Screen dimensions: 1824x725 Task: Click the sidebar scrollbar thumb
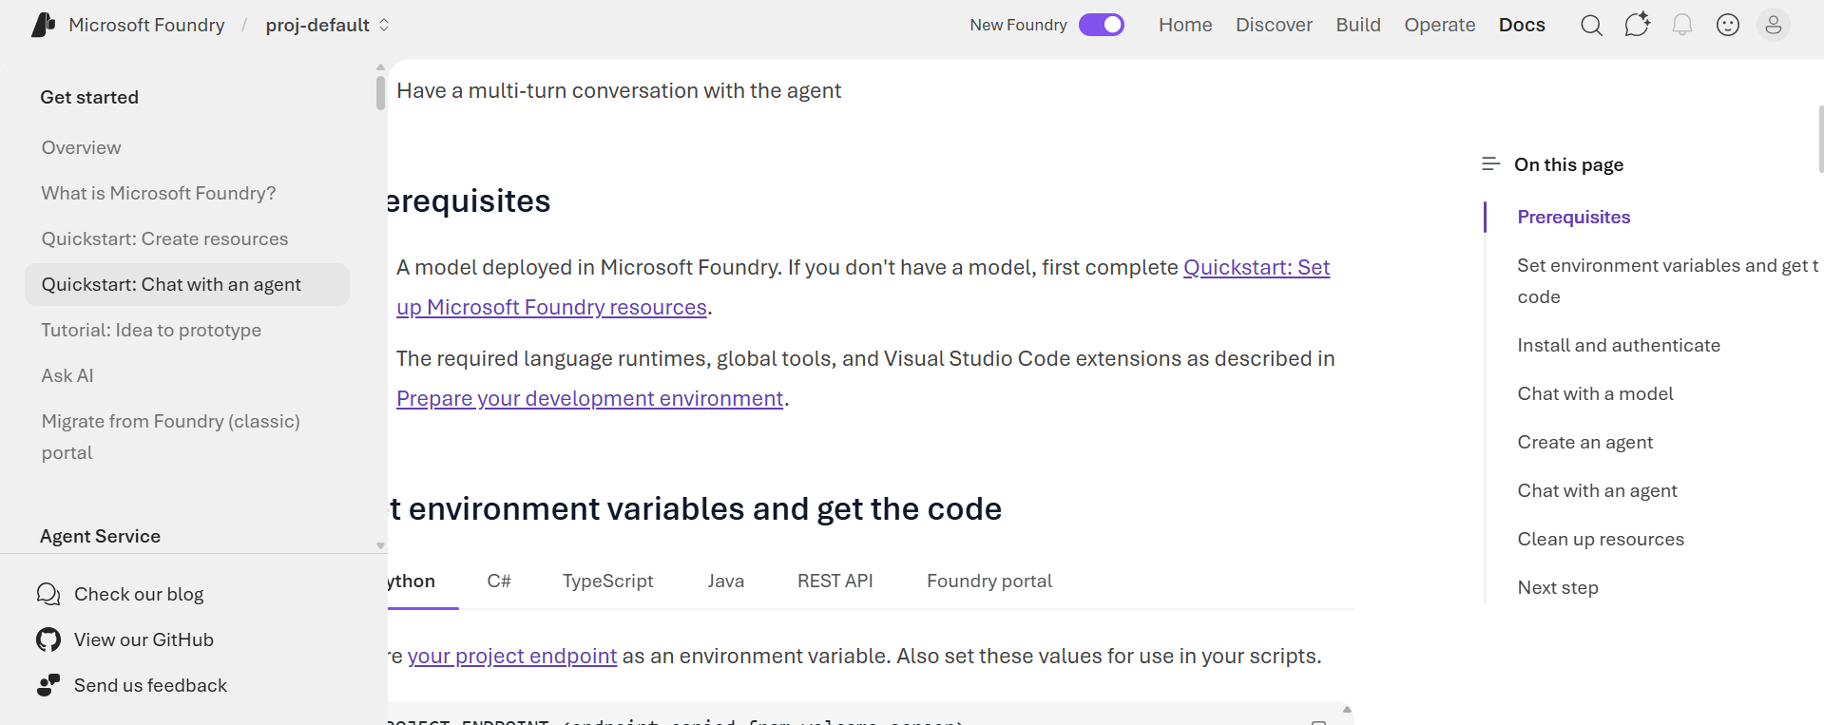[380, 92]
